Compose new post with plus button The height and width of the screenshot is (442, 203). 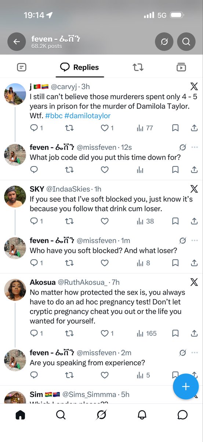click(x=186, y=386)
